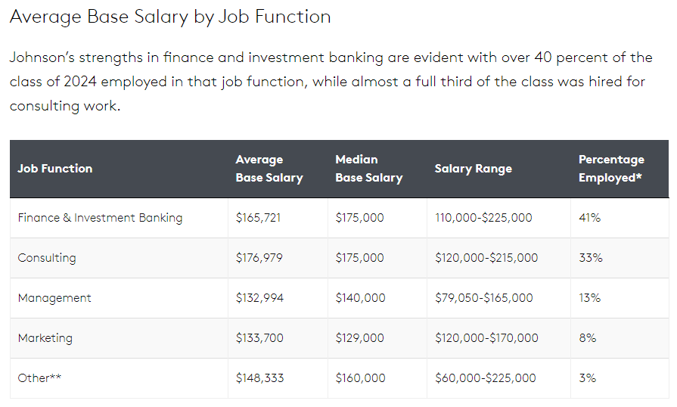Viewport: 677px width, 407px height.
Task: Select the Management row label
Action: [54, 298]
